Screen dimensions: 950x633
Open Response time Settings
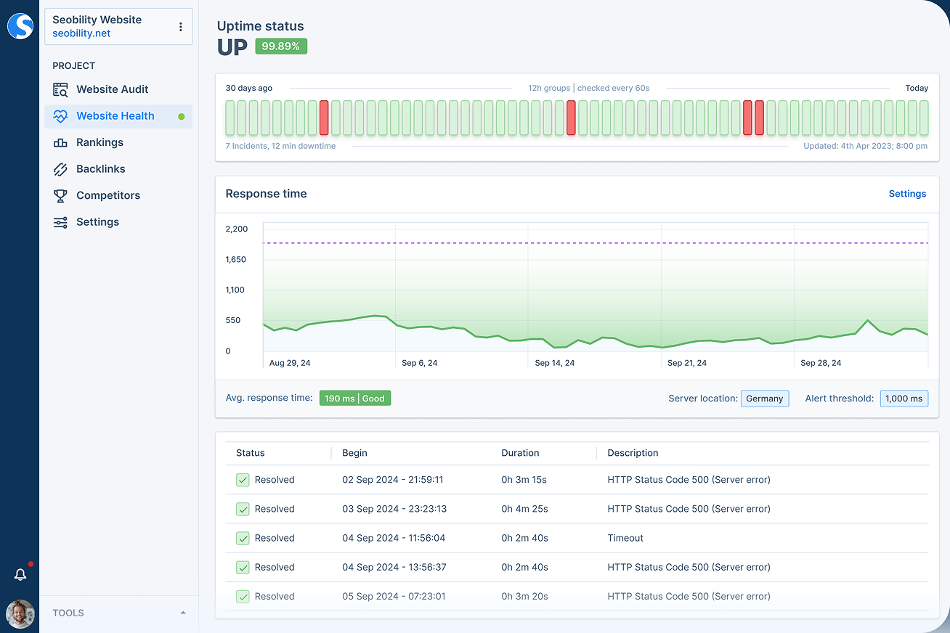[907, 194]
